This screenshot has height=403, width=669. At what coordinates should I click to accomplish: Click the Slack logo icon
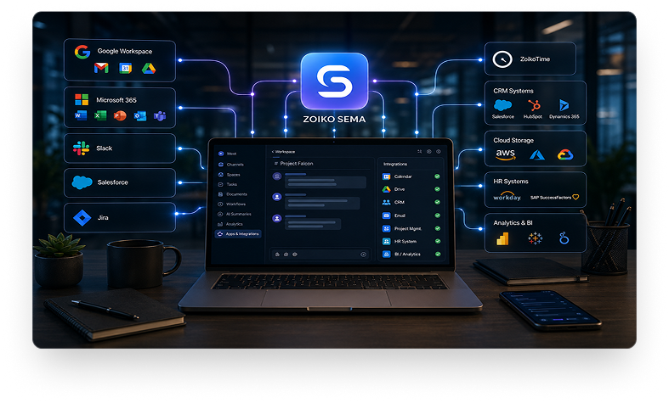(x=81, y=148)
